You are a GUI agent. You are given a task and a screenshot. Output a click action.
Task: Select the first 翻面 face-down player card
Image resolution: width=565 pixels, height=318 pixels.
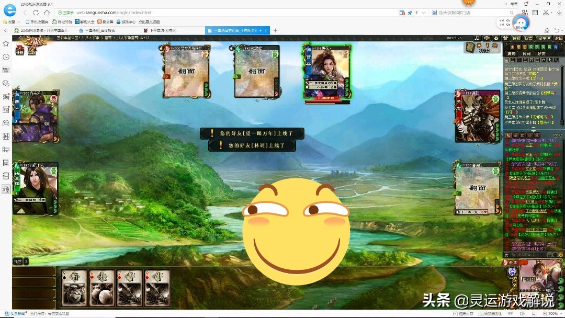(x=186, y=71)
